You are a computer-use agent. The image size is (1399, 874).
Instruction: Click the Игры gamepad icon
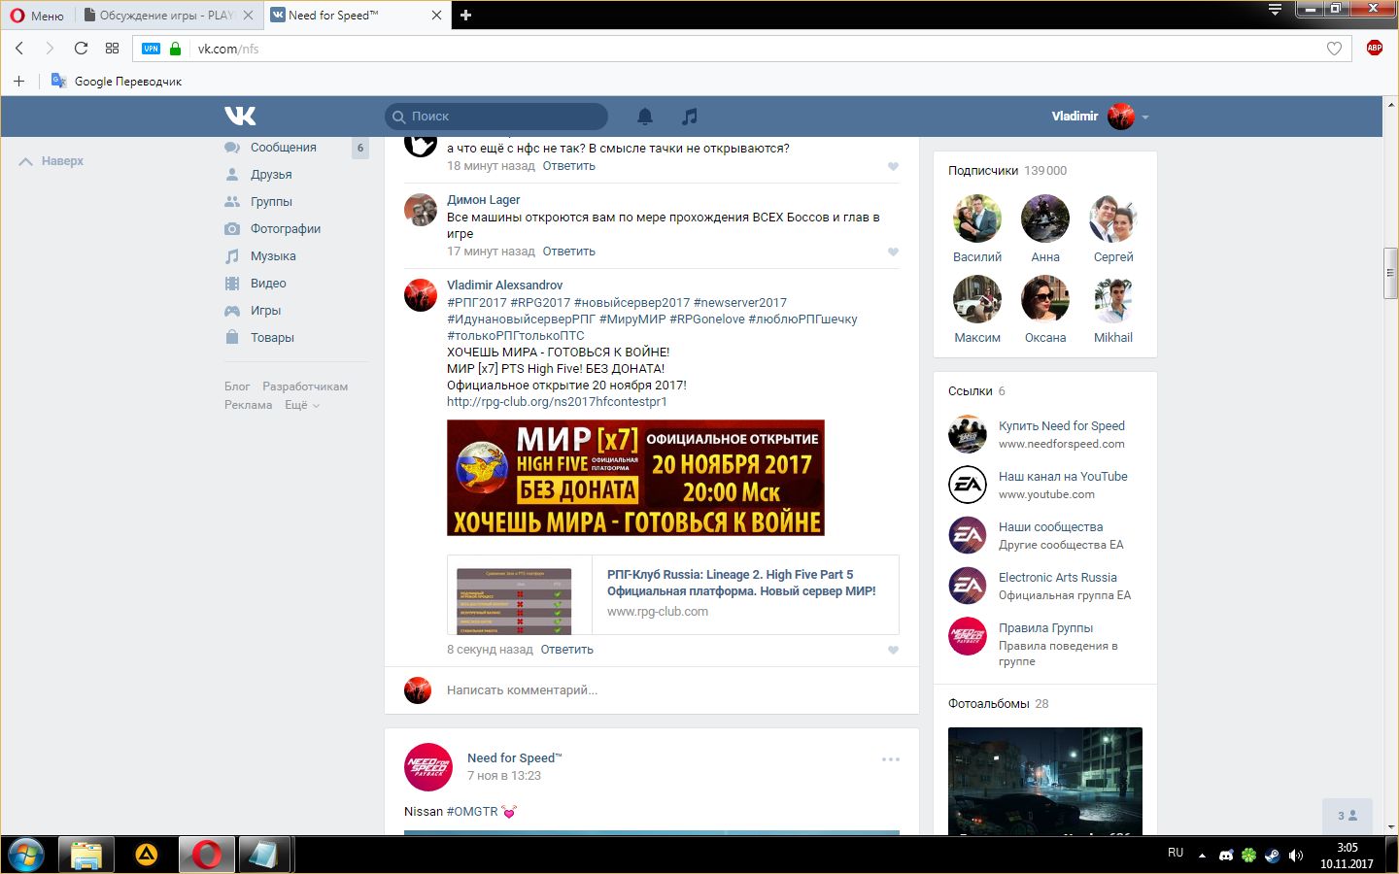232,311
